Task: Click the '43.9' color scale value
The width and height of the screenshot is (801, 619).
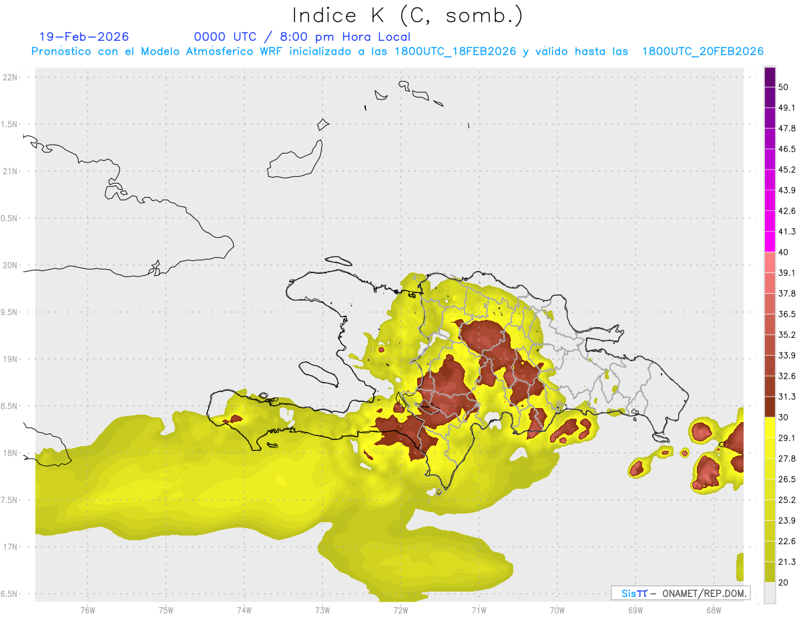Action: [x=787, y=190]
